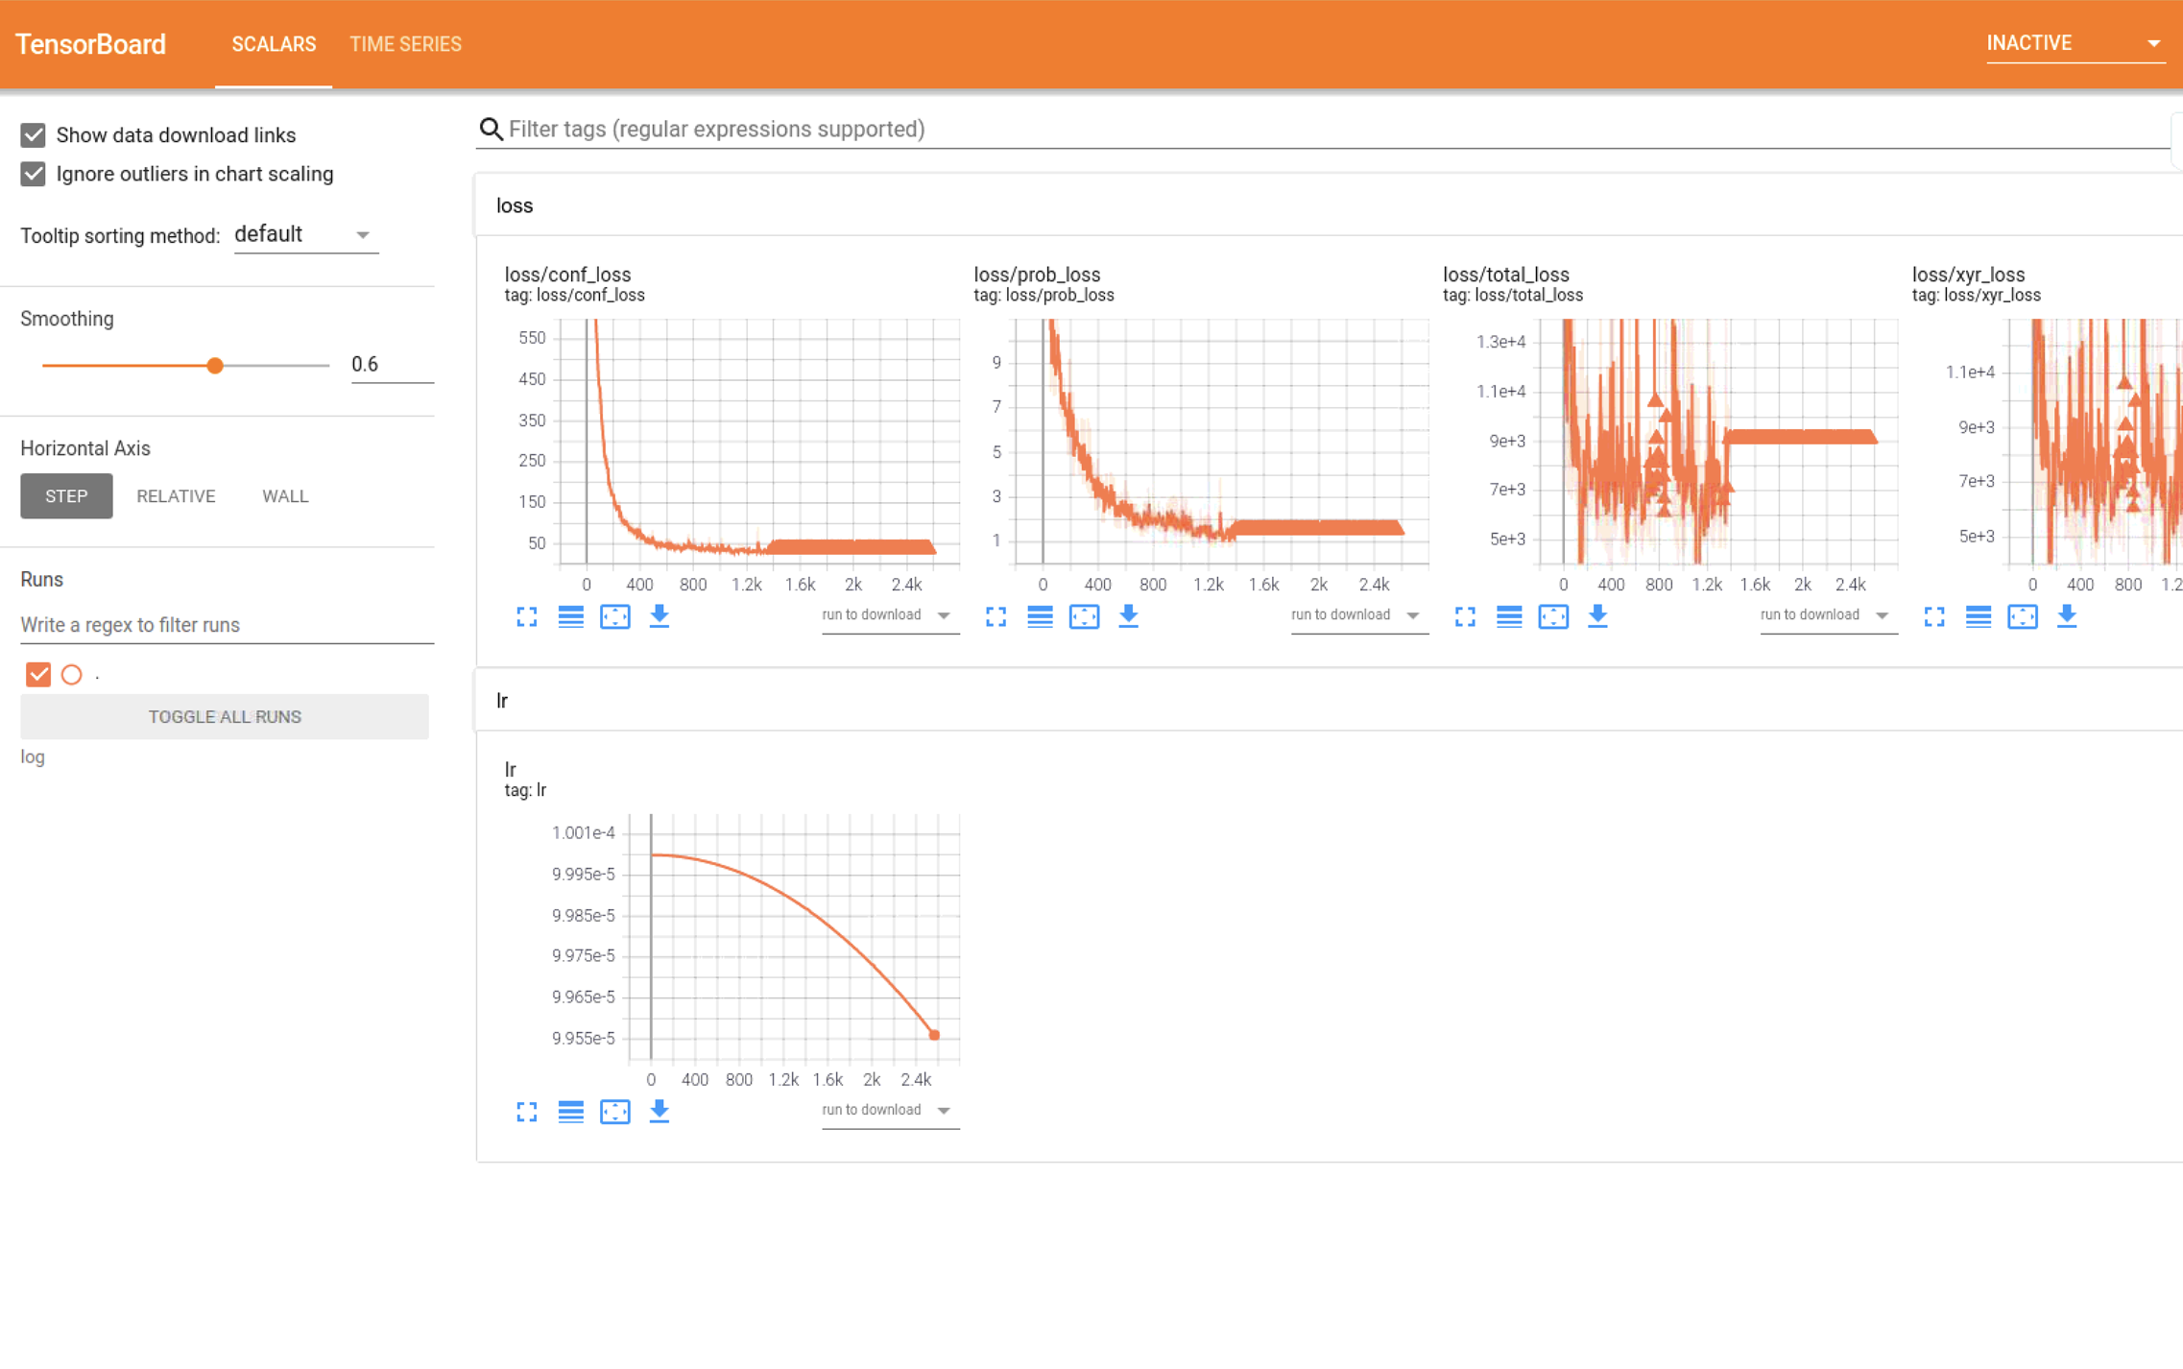Uncheck Show data download links
The width and height of the screenshot is (2183, 1369).
pyautogui.click(x=34, y=134)
